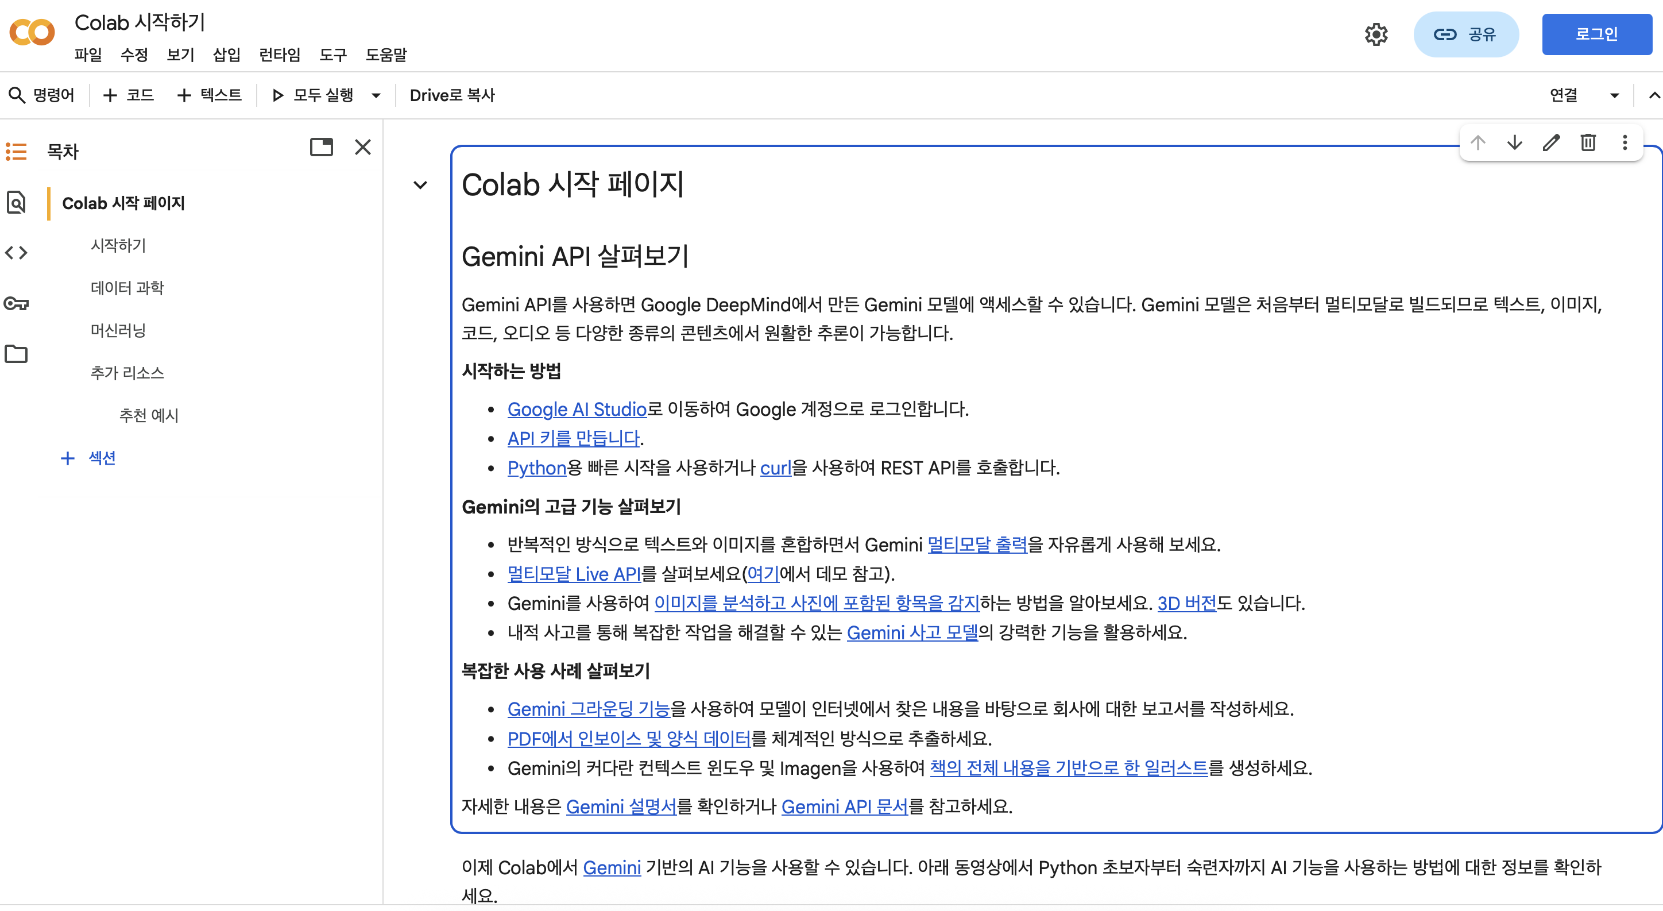
Task: Add a text cell with + 텍스트
Action: click(209, 95)
